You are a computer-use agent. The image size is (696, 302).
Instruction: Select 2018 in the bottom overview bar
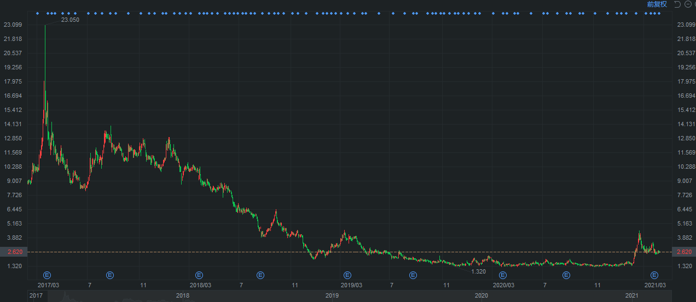point(183,295)
